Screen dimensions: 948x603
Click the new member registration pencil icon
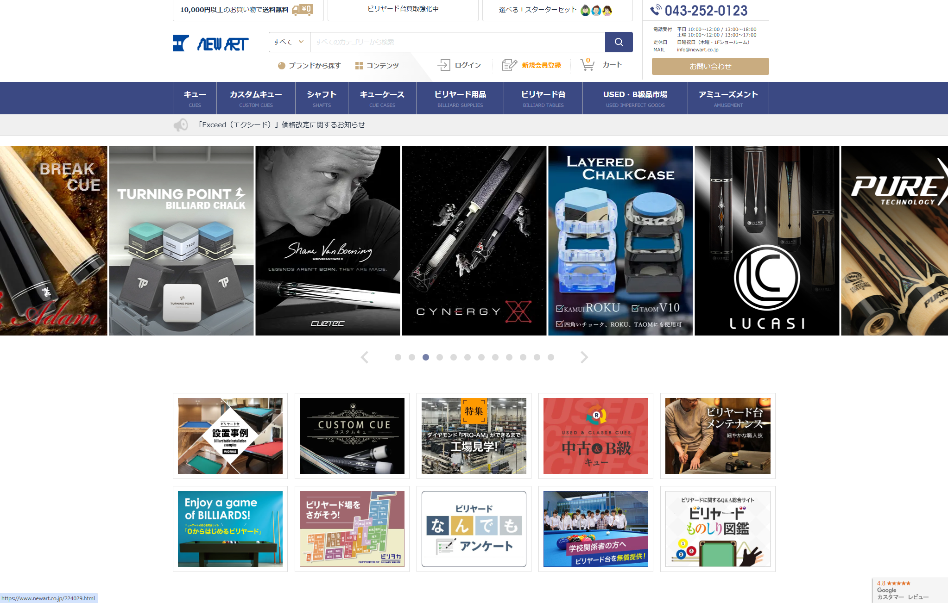coord(509,65)
